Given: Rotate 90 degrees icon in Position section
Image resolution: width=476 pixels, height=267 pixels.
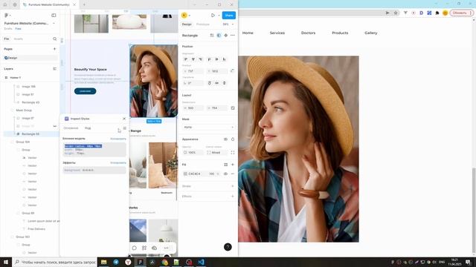Looking at the screenshot, I should 210,83.
